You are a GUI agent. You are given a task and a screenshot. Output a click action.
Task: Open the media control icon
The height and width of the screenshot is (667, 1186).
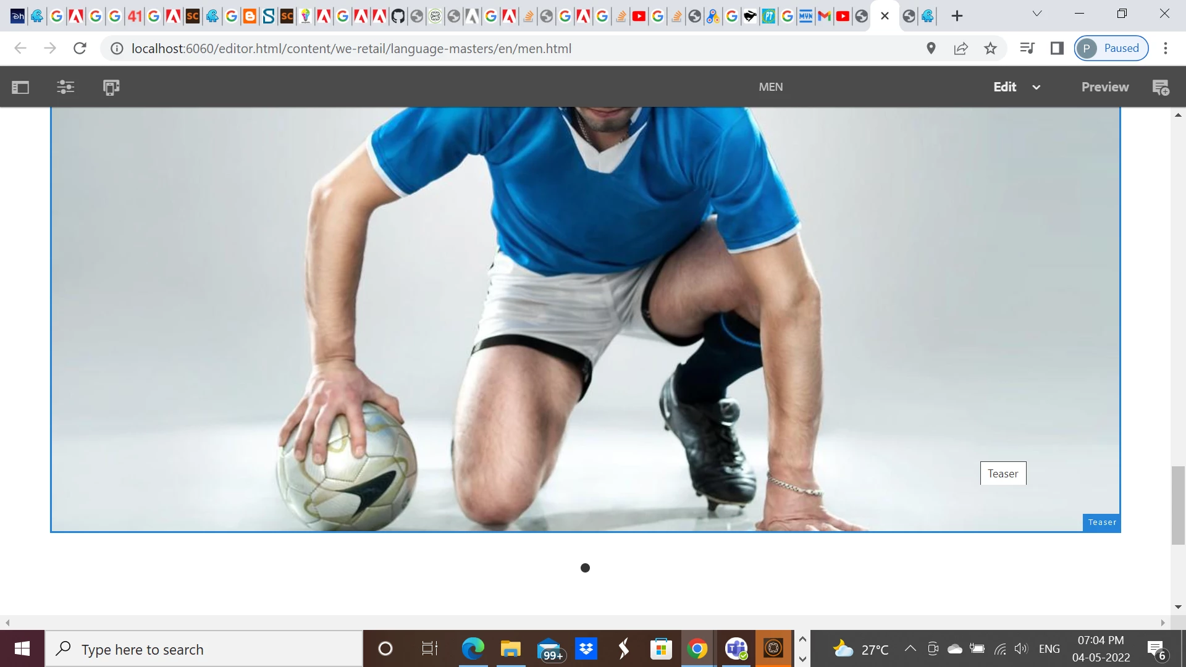[1027, 48]
